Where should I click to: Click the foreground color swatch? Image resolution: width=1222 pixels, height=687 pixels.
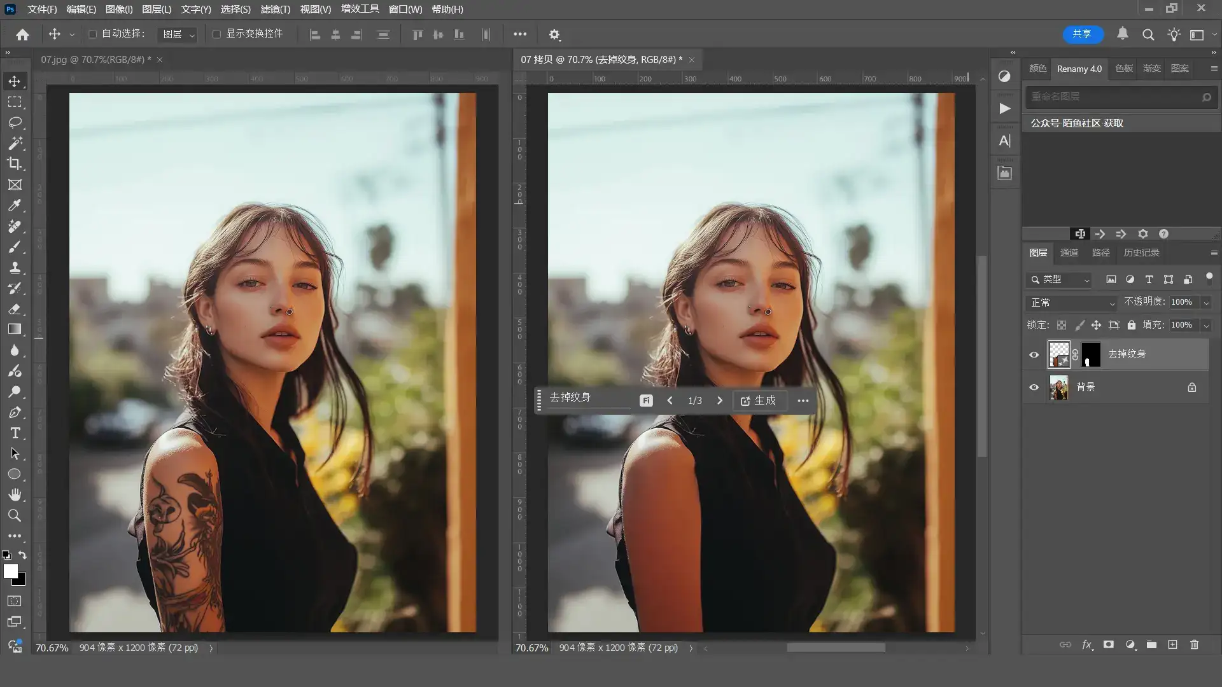pos(10,571)
